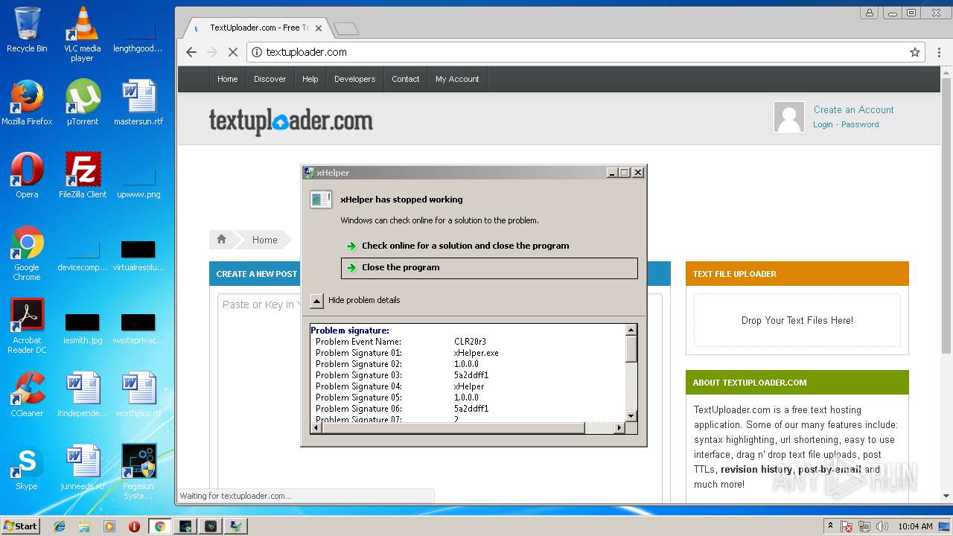Click the volume speaker tray icon

[x=882, y=526]
